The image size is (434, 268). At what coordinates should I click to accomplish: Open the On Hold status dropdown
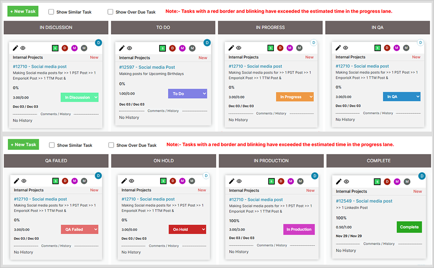point(188,229)
